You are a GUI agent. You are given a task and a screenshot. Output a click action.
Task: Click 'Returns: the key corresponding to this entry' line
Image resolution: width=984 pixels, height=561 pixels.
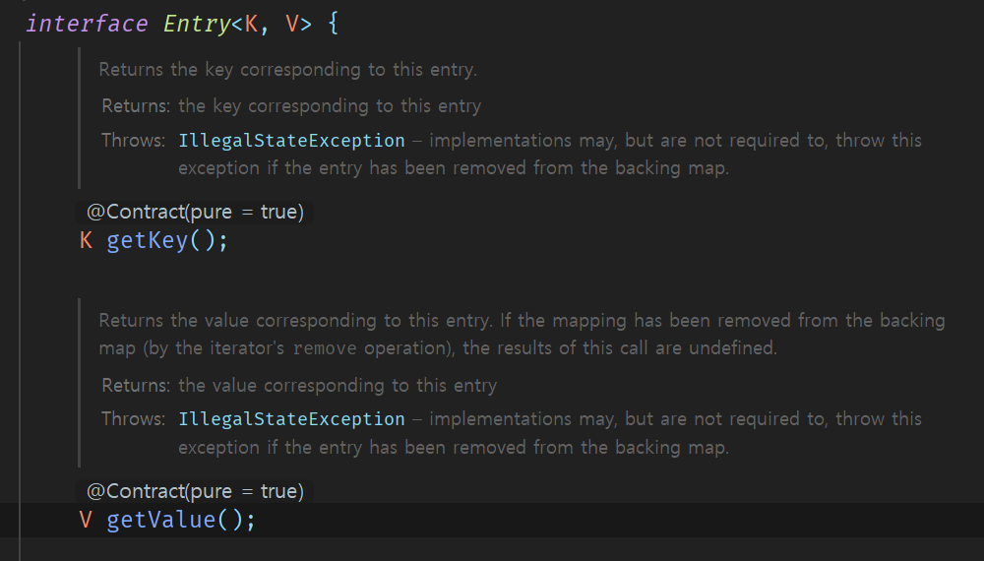coord(291,106)
